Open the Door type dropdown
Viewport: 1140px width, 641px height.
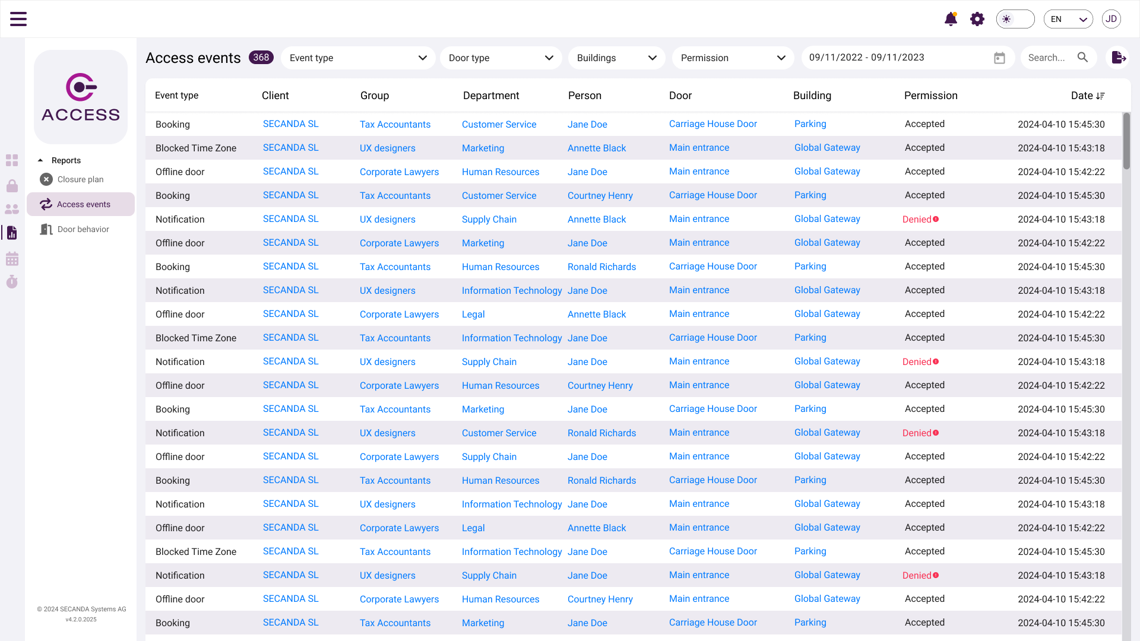point(501,58)
